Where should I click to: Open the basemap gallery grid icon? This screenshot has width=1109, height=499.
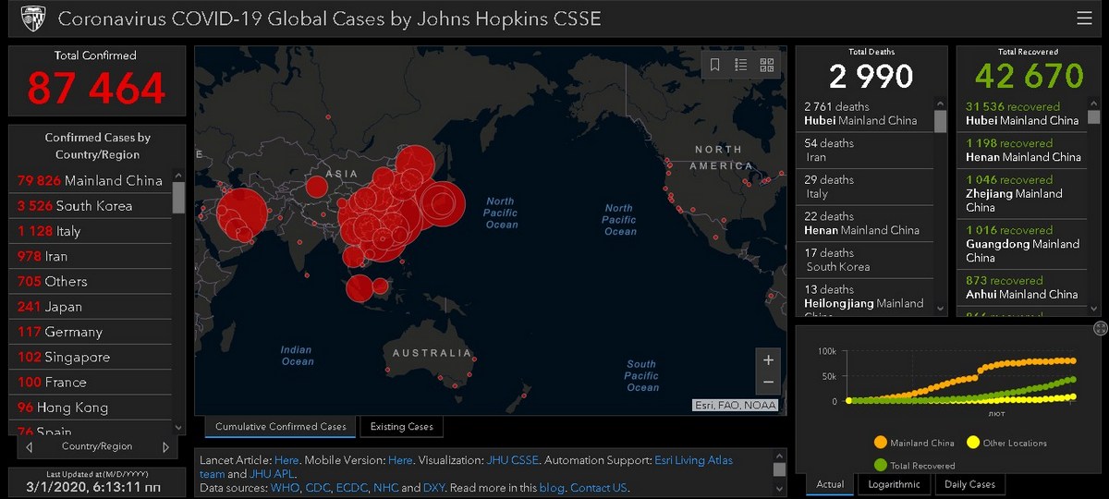767,65
